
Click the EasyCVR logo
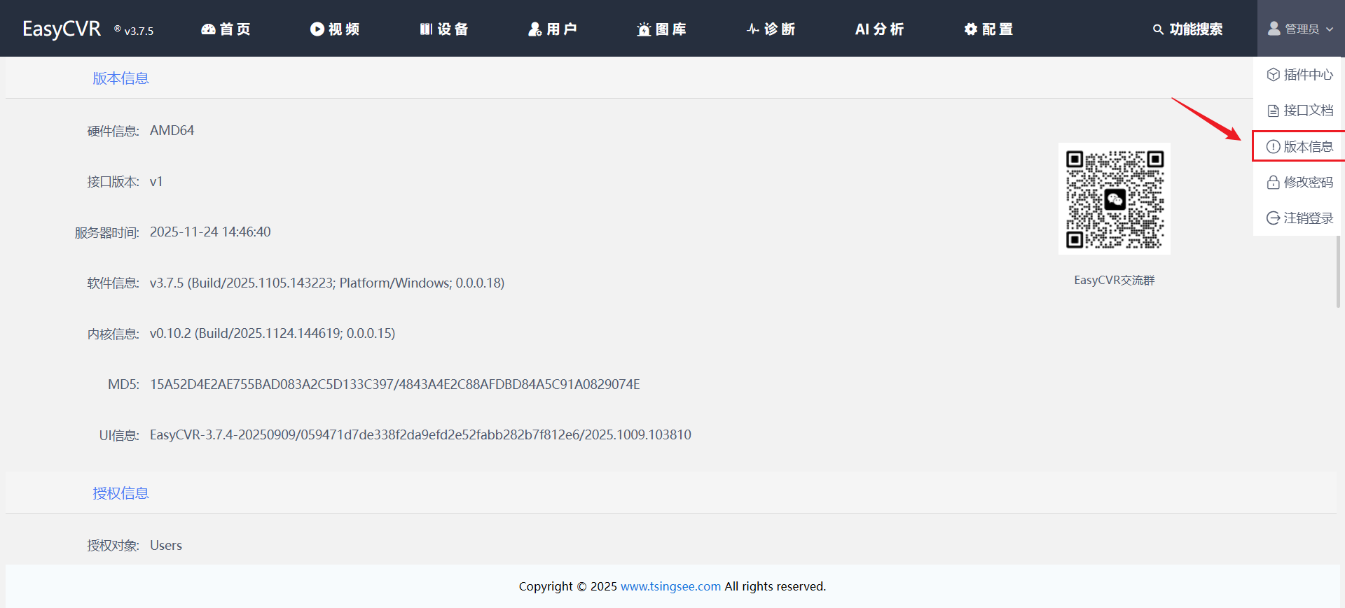tap(62, 29)
